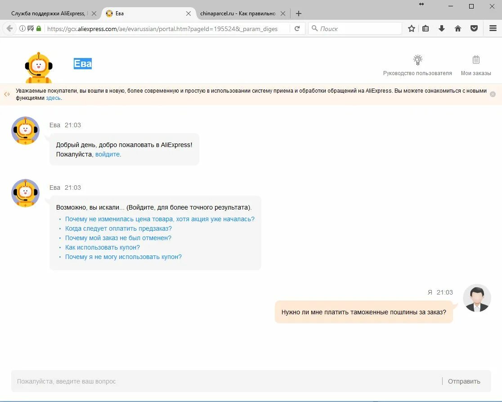
Task: Click the banner arrows icon on the left
Action: 7,94
